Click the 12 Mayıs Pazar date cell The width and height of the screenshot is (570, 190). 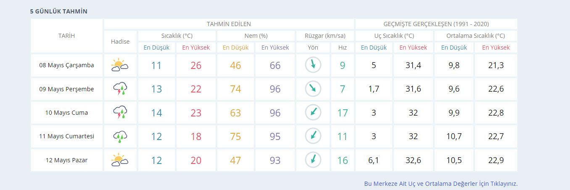(x=66, y=160)
